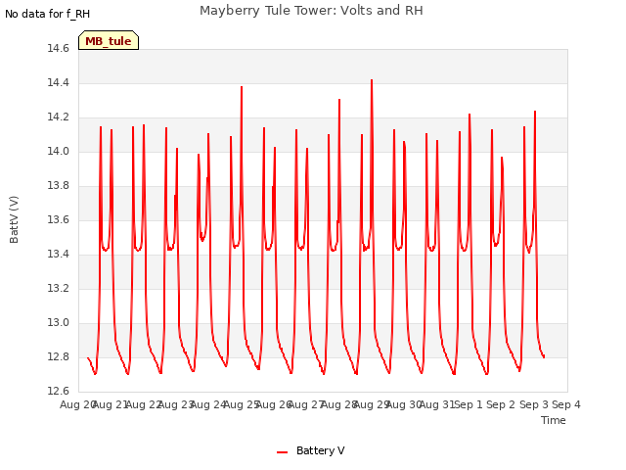Click the 12.6 y-axis tick label
Image resolution: width=626 pixels, height=470 pixels.
click(x=59, y=391)
